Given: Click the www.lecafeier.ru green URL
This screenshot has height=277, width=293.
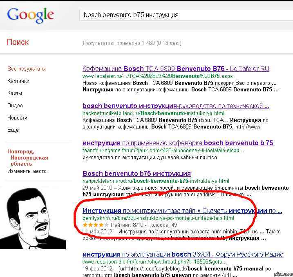Looking at the screenshot, I should (157, 76).
